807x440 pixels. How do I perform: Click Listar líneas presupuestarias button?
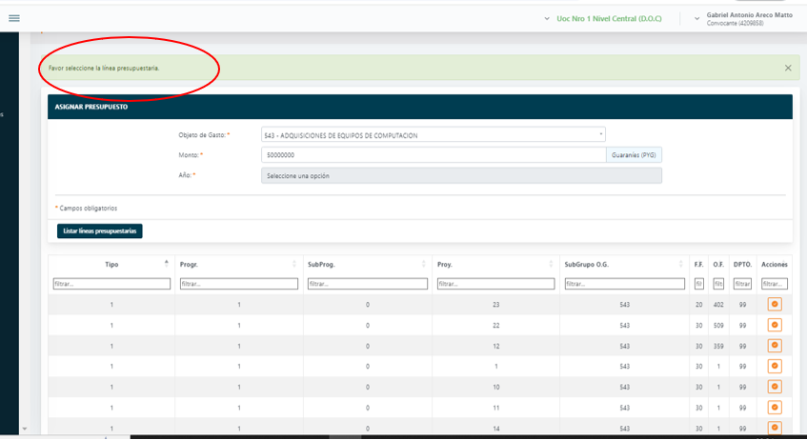[x=100, y=231]
